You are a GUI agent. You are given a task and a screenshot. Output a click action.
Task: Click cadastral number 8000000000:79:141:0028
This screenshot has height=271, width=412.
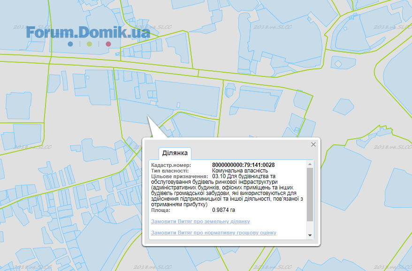coord(243,165)
